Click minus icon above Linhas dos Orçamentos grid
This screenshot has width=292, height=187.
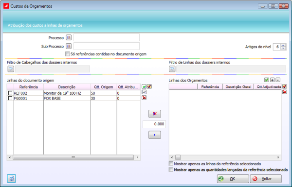pyautogui.click(x=278, y=80)
